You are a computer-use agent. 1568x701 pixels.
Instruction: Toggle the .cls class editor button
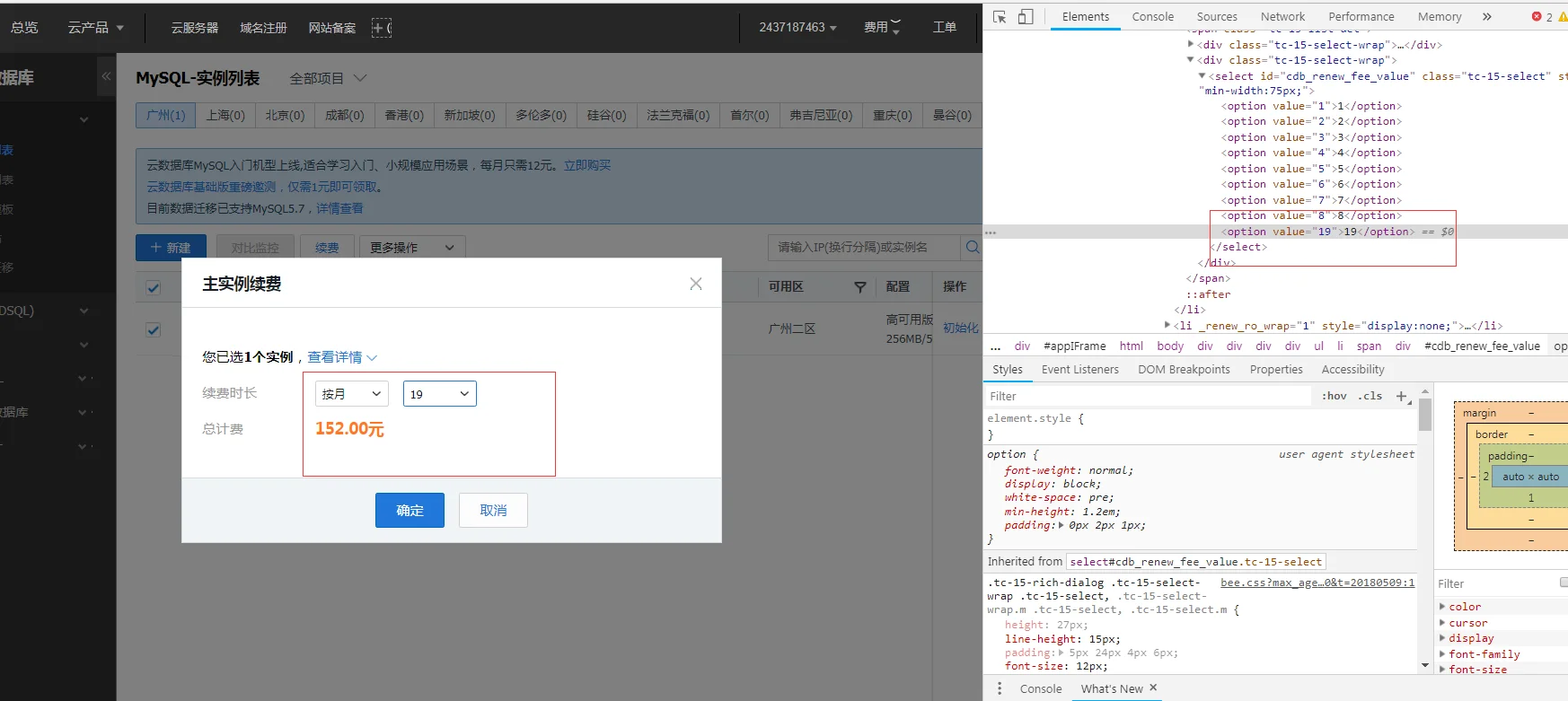pos(1370,396)
